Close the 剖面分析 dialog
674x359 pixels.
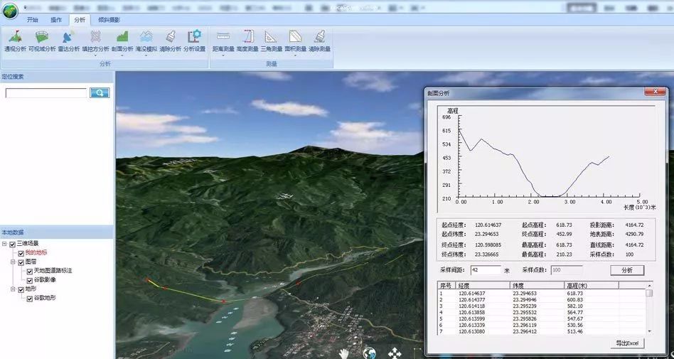coord(655,92)
